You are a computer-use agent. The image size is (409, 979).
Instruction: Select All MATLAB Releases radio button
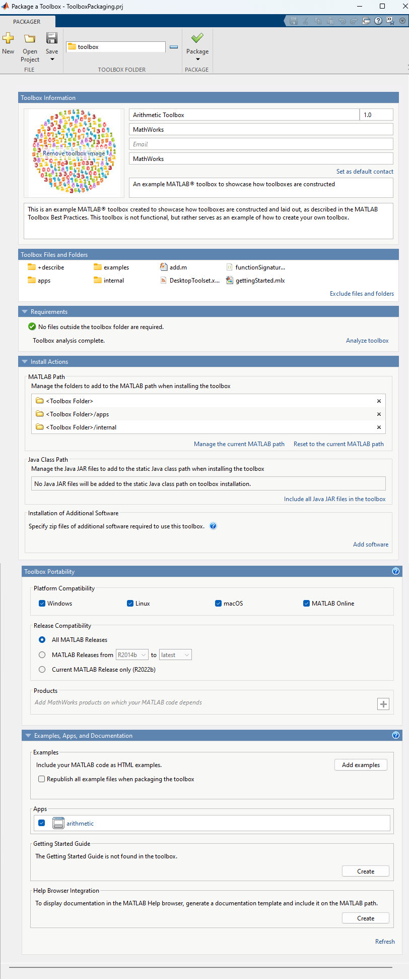[42, 639]
